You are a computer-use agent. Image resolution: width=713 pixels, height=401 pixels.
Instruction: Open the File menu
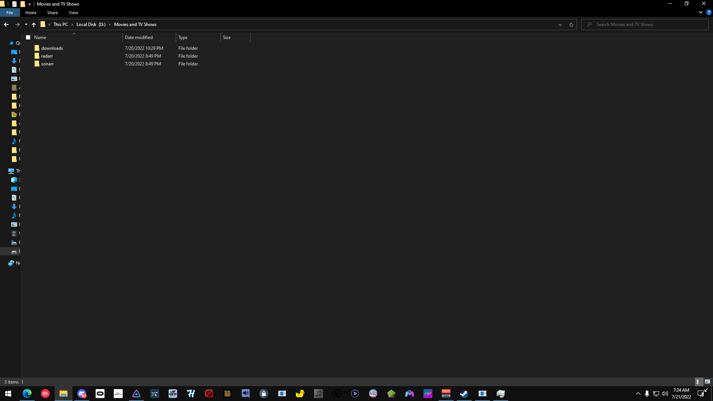[9, 12]
